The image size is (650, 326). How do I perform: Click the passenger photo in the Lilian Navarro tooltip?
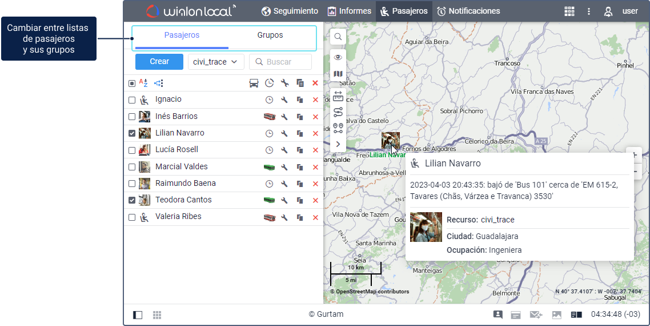(426, 226)
